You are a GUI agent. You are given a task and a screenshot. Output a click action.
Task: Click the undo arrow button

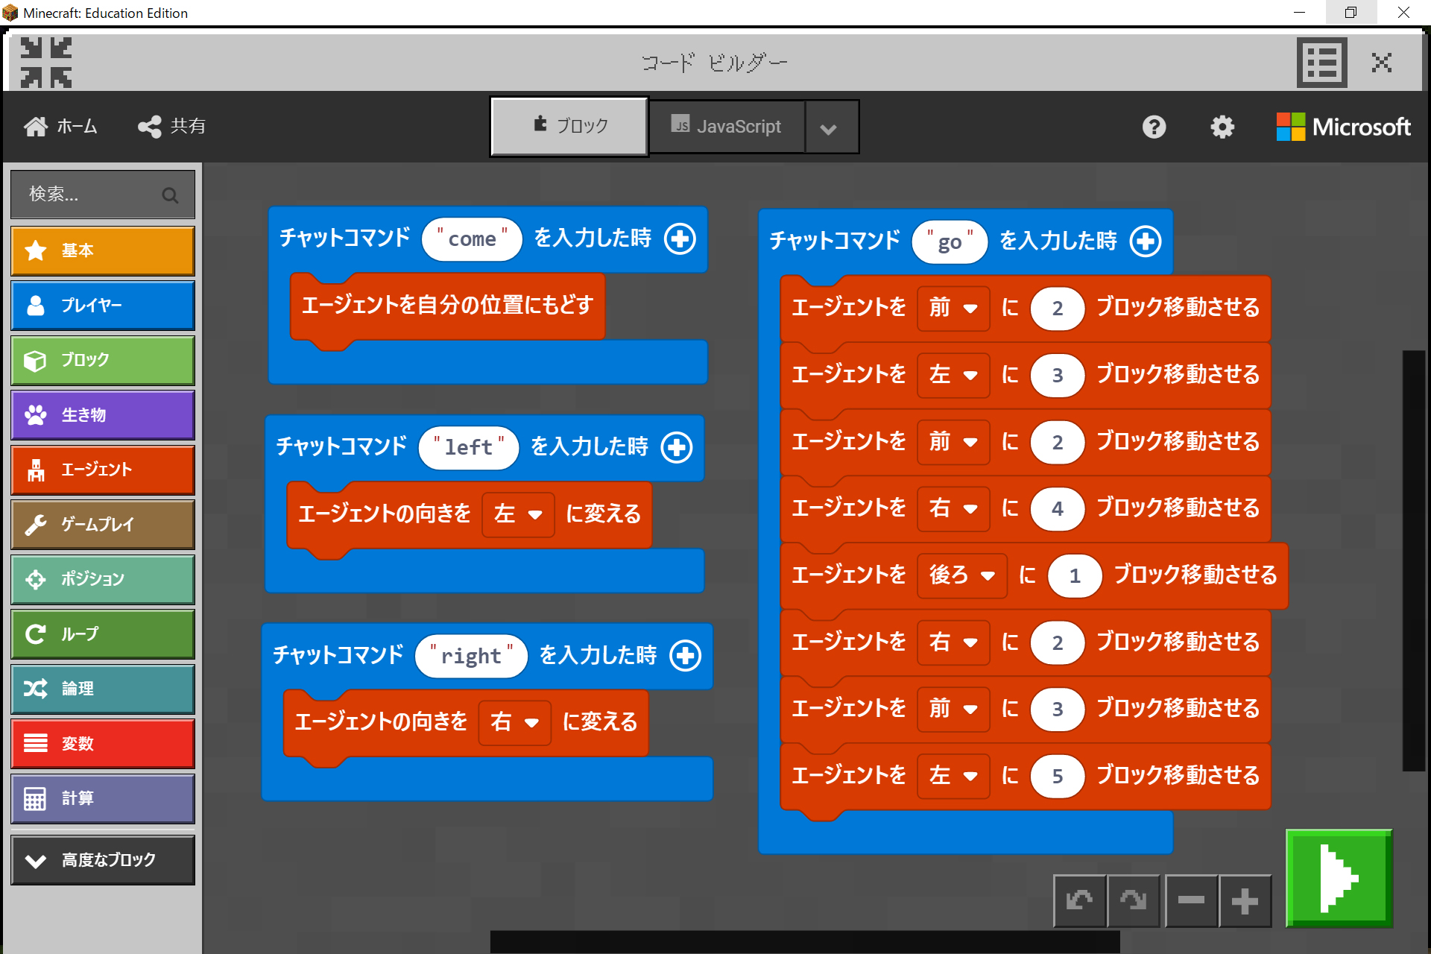click(x=1079, y=900)
